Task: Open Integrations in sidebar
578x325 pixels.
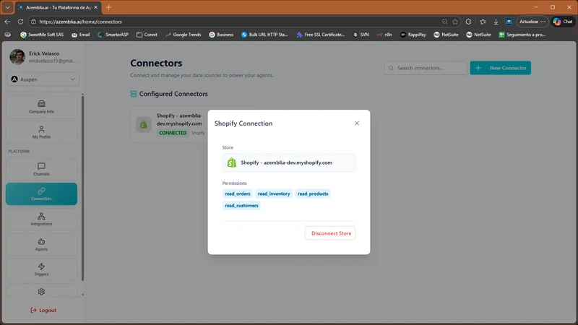Action: [x=41, y=220]
